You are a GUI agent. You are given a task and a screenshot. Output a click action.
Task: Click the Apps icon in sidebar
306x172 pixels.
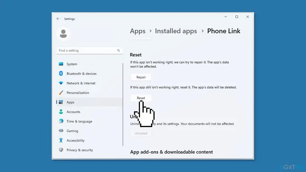[61, 102]
